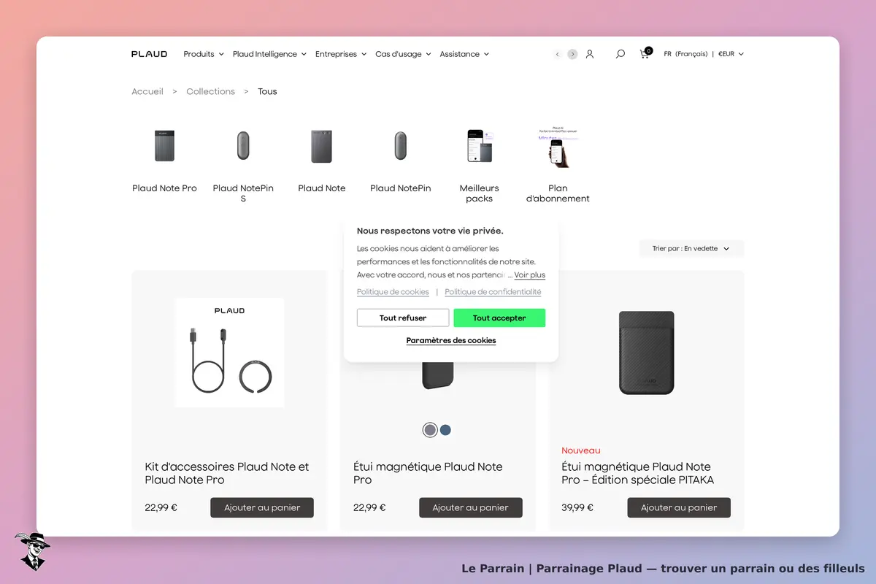Viewport: 876px width, 584px height.
Task: Open Kit d'accessoires Plaud Note product title
Action: point(227,473)
